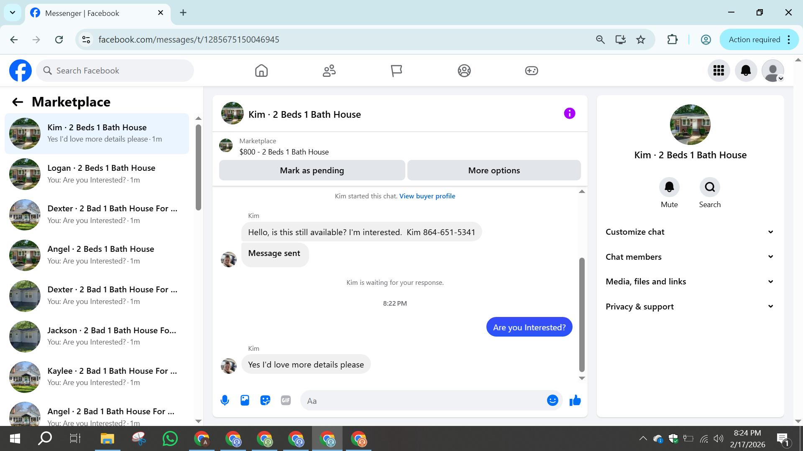
Task: Click the Aa message input field
Action: [422, 401]
